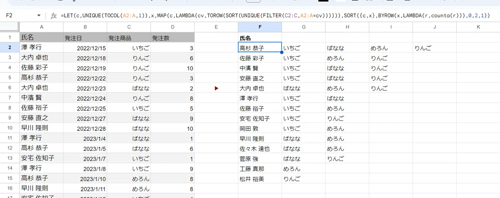
Task: Click 澤 孝行 in row 2 of column A
Action: click(42, 48)
